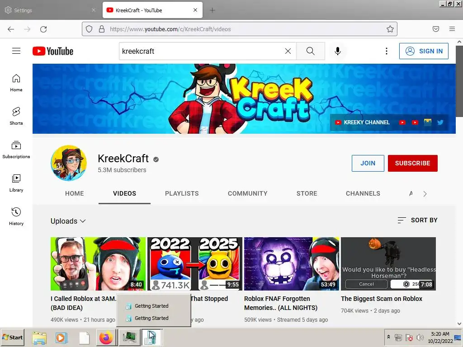Open the STORE tab
The width and height of the screenshot is (463, 347).
pyautogui.click(x=307, y=193)
